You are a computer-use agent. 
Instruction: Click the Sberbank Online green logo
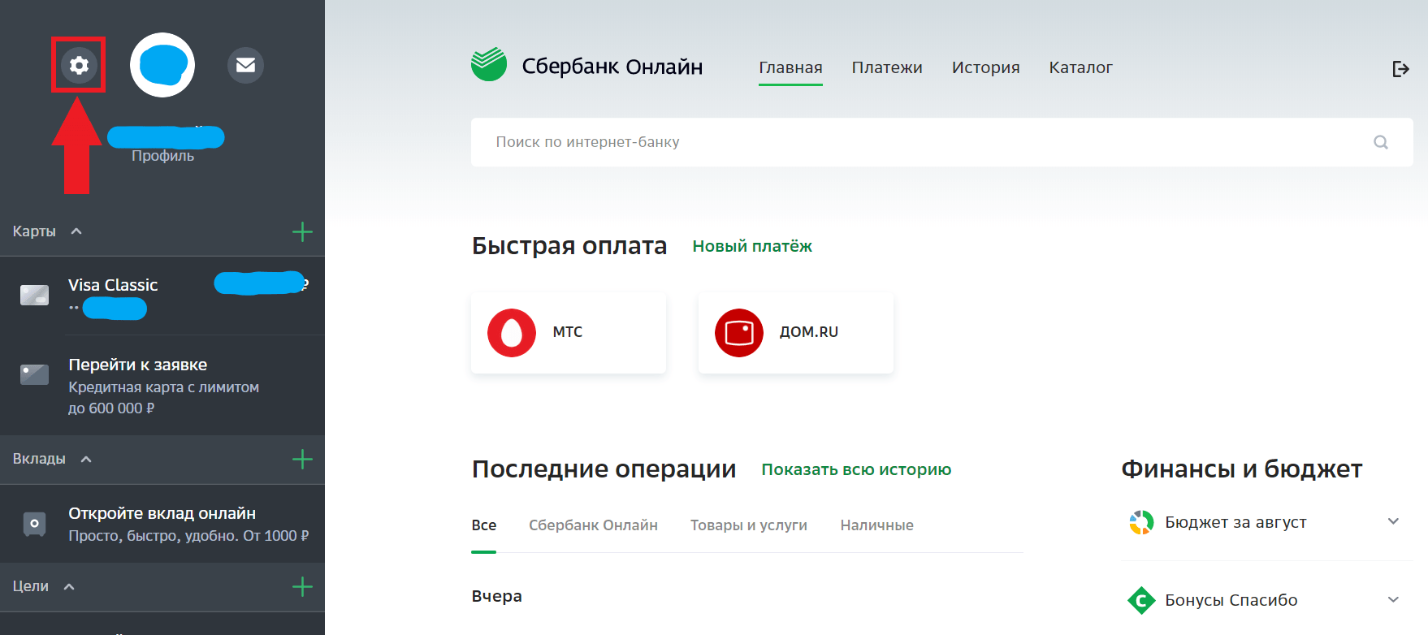[x=489, y=65]
